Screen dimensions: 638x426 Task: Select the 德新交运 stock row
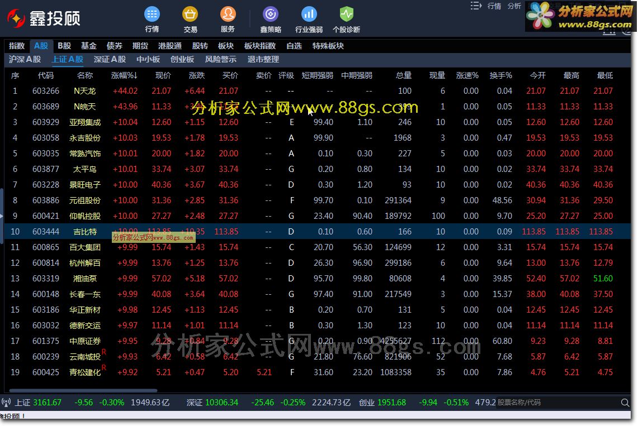tap(318, 326)
